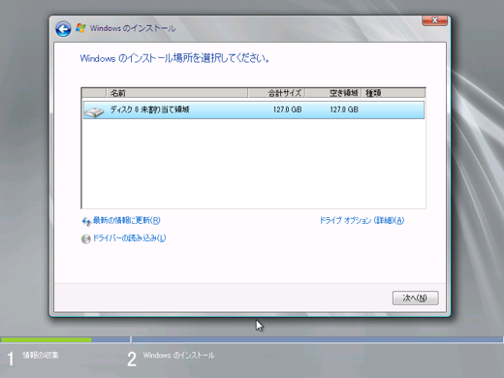Click the Windows flag logo icon
The image size is (504, 378).
click(80, 28)
